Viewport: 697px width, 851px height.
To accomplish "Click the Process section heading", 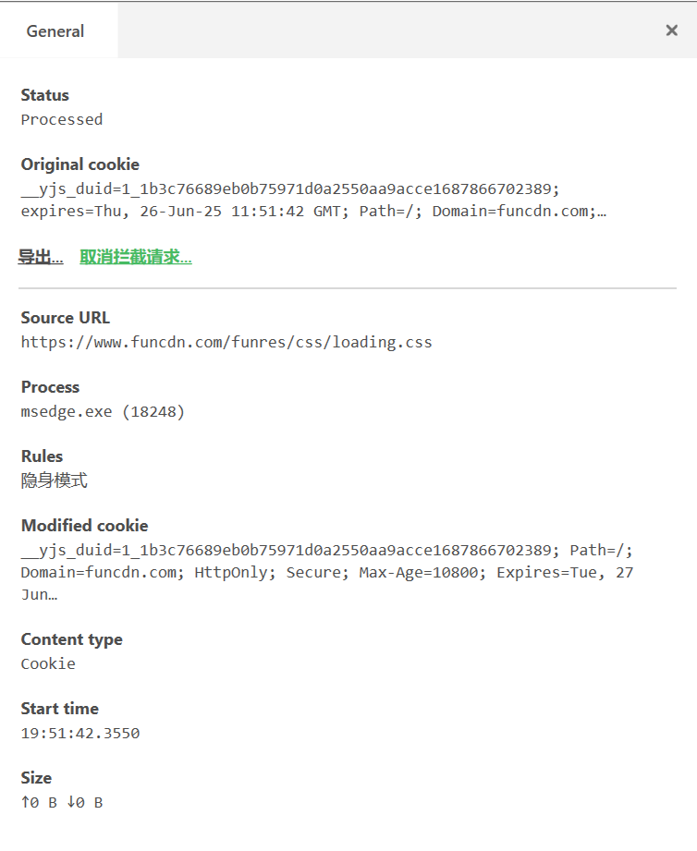I will click(50, 387).
